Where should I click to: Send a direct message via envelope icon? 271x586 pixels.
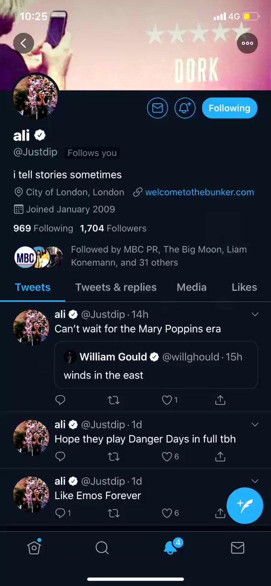[157, 108]
